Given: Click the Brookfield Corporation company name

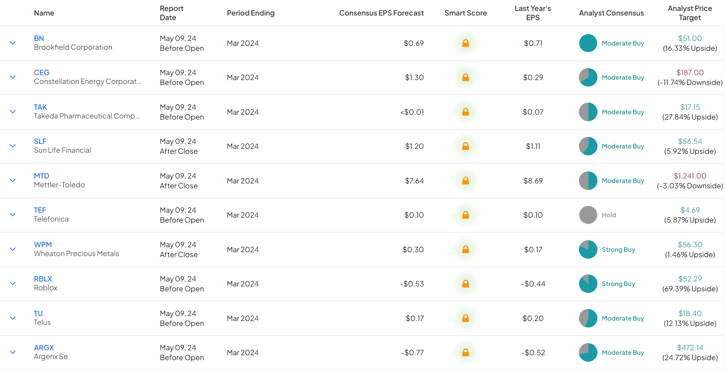Looking at the screenshot, I should pos(73,47).
